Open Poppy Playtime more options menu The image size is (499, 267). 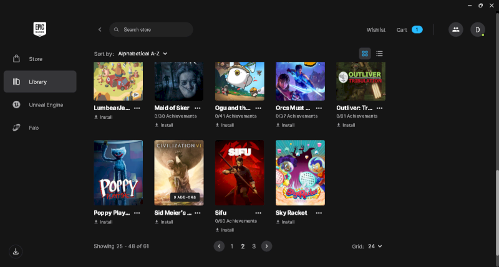point(137,213)
